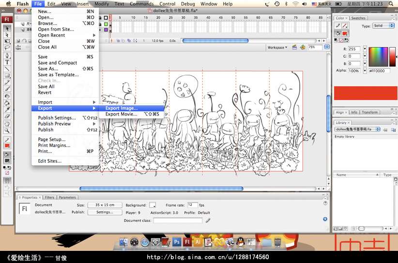398x263 pixels.
Task: Expand the Open Recent submenu
Action: point(65,35)
